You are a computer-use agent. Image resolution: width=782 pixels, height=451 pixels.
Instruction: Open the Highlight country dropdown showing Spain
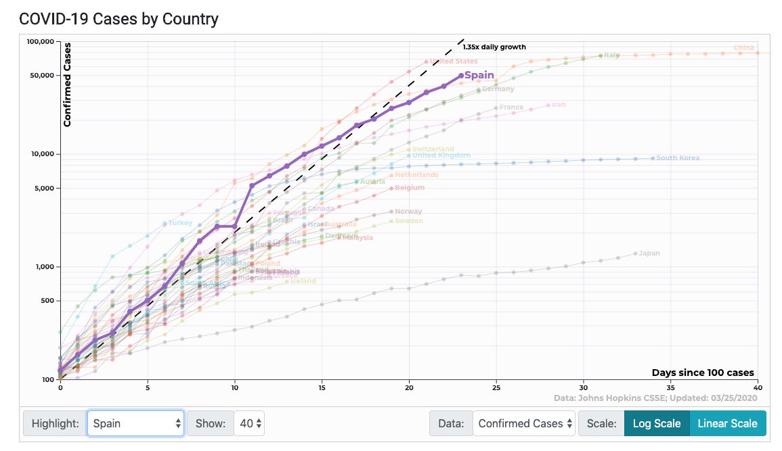click(135, 423)
